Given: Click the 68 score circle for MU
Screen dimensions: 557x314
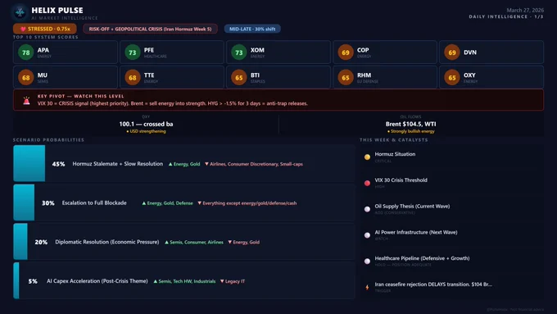Looking at the screenshot, I should coord(26,78).
